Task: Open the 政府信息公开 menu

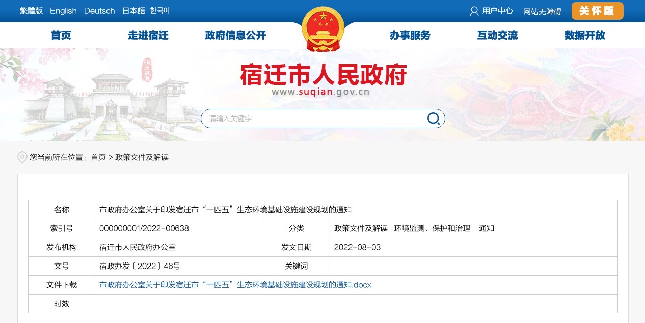Action: (x=235, y=35)
